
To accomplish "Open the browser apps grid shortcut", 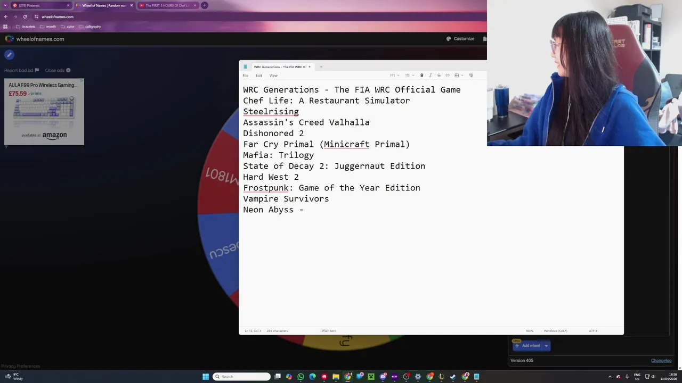I will click(6, 27).
